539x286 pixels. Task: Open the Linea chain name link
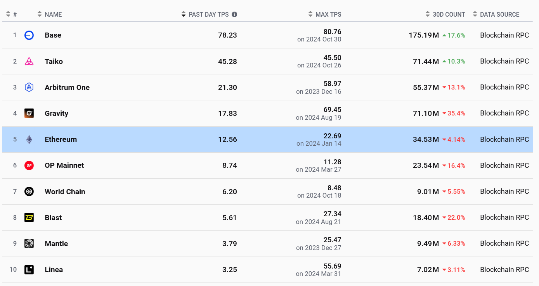coord(54,270)
